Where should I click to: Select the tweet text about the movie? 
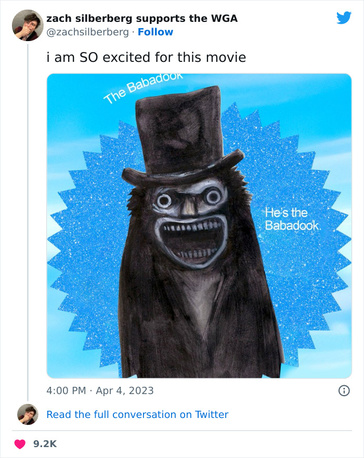(x=145, y=58)
